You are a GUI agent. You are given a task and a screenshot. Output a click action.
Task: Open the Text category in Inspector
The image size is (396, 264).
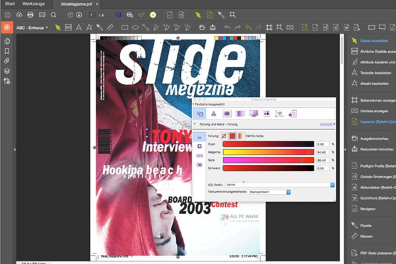[214, 114]
